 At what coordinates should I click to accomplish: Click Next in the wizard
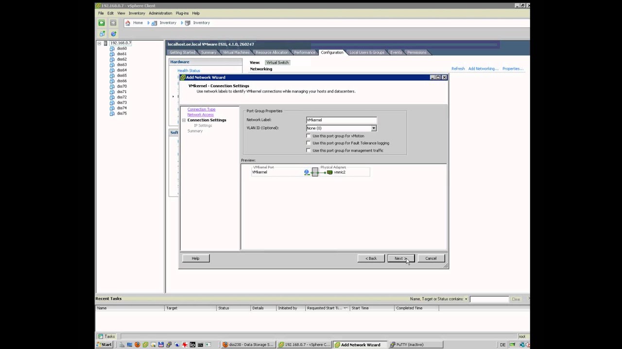[x=401, y=258]
